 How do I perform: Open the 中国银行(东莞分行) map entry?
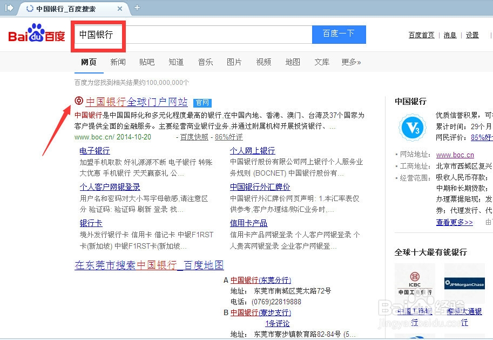[x=261, y=280]
